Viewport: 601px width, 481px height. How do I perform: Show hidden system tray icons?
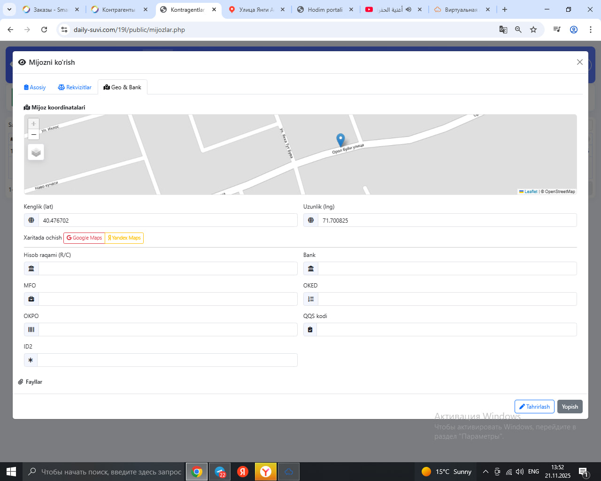pos(485,472)
